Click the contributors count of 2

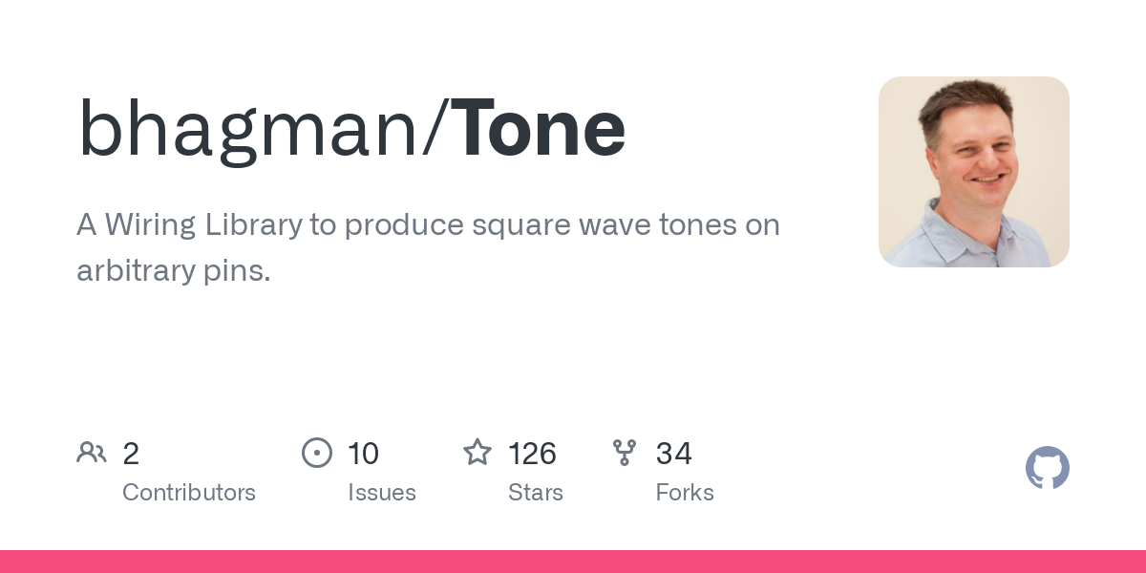[x=131, y=454]
